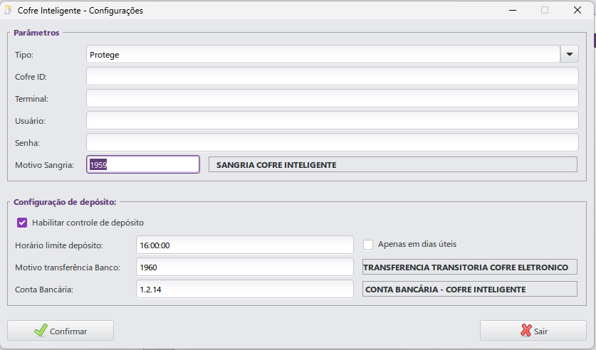Expand the Tipo dropdown arrow

click(569, 54)
